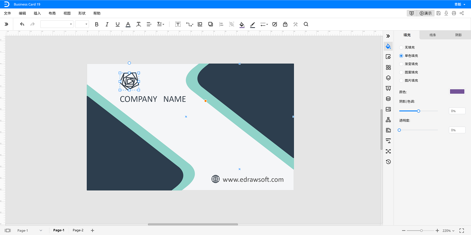Click the lock icon in toolbar
Viewport: 471px width, 235px height.
click(x=285, y=24)
